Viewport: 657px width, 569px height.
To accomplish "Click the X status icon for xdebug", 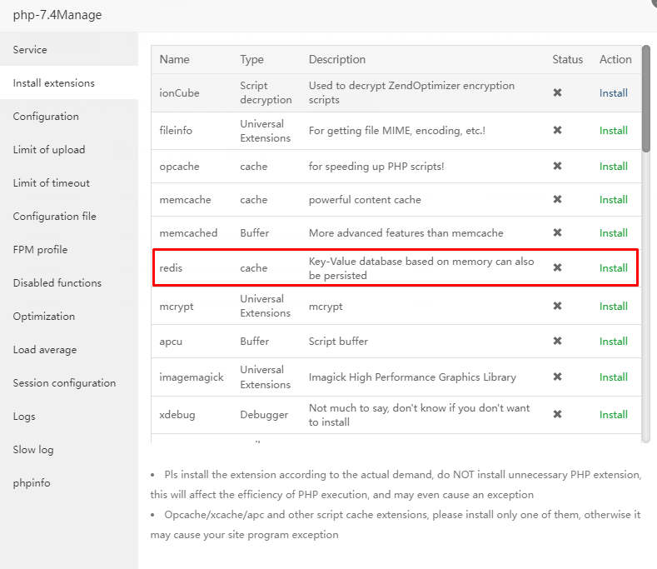I will click(557, 414).
